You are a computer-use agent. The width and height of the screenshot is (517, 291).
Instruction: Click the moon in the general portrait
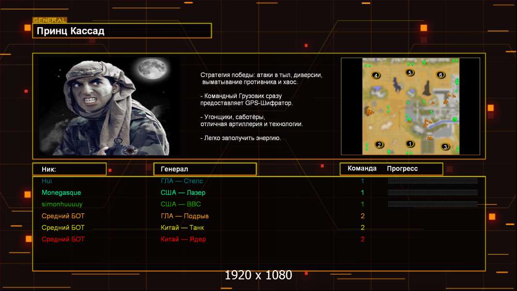tap(152, 69)
